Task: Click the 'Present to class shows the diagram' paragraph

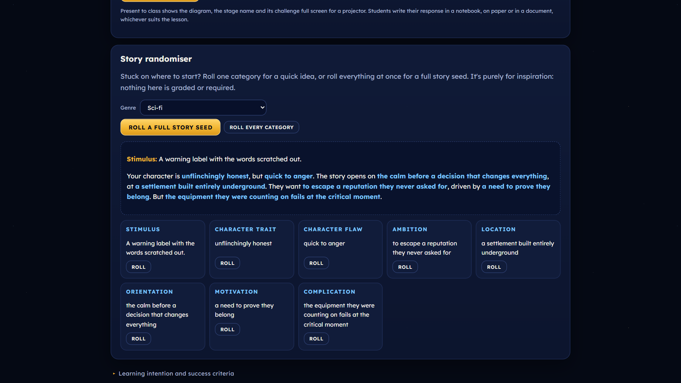Action: coord(337,15)
